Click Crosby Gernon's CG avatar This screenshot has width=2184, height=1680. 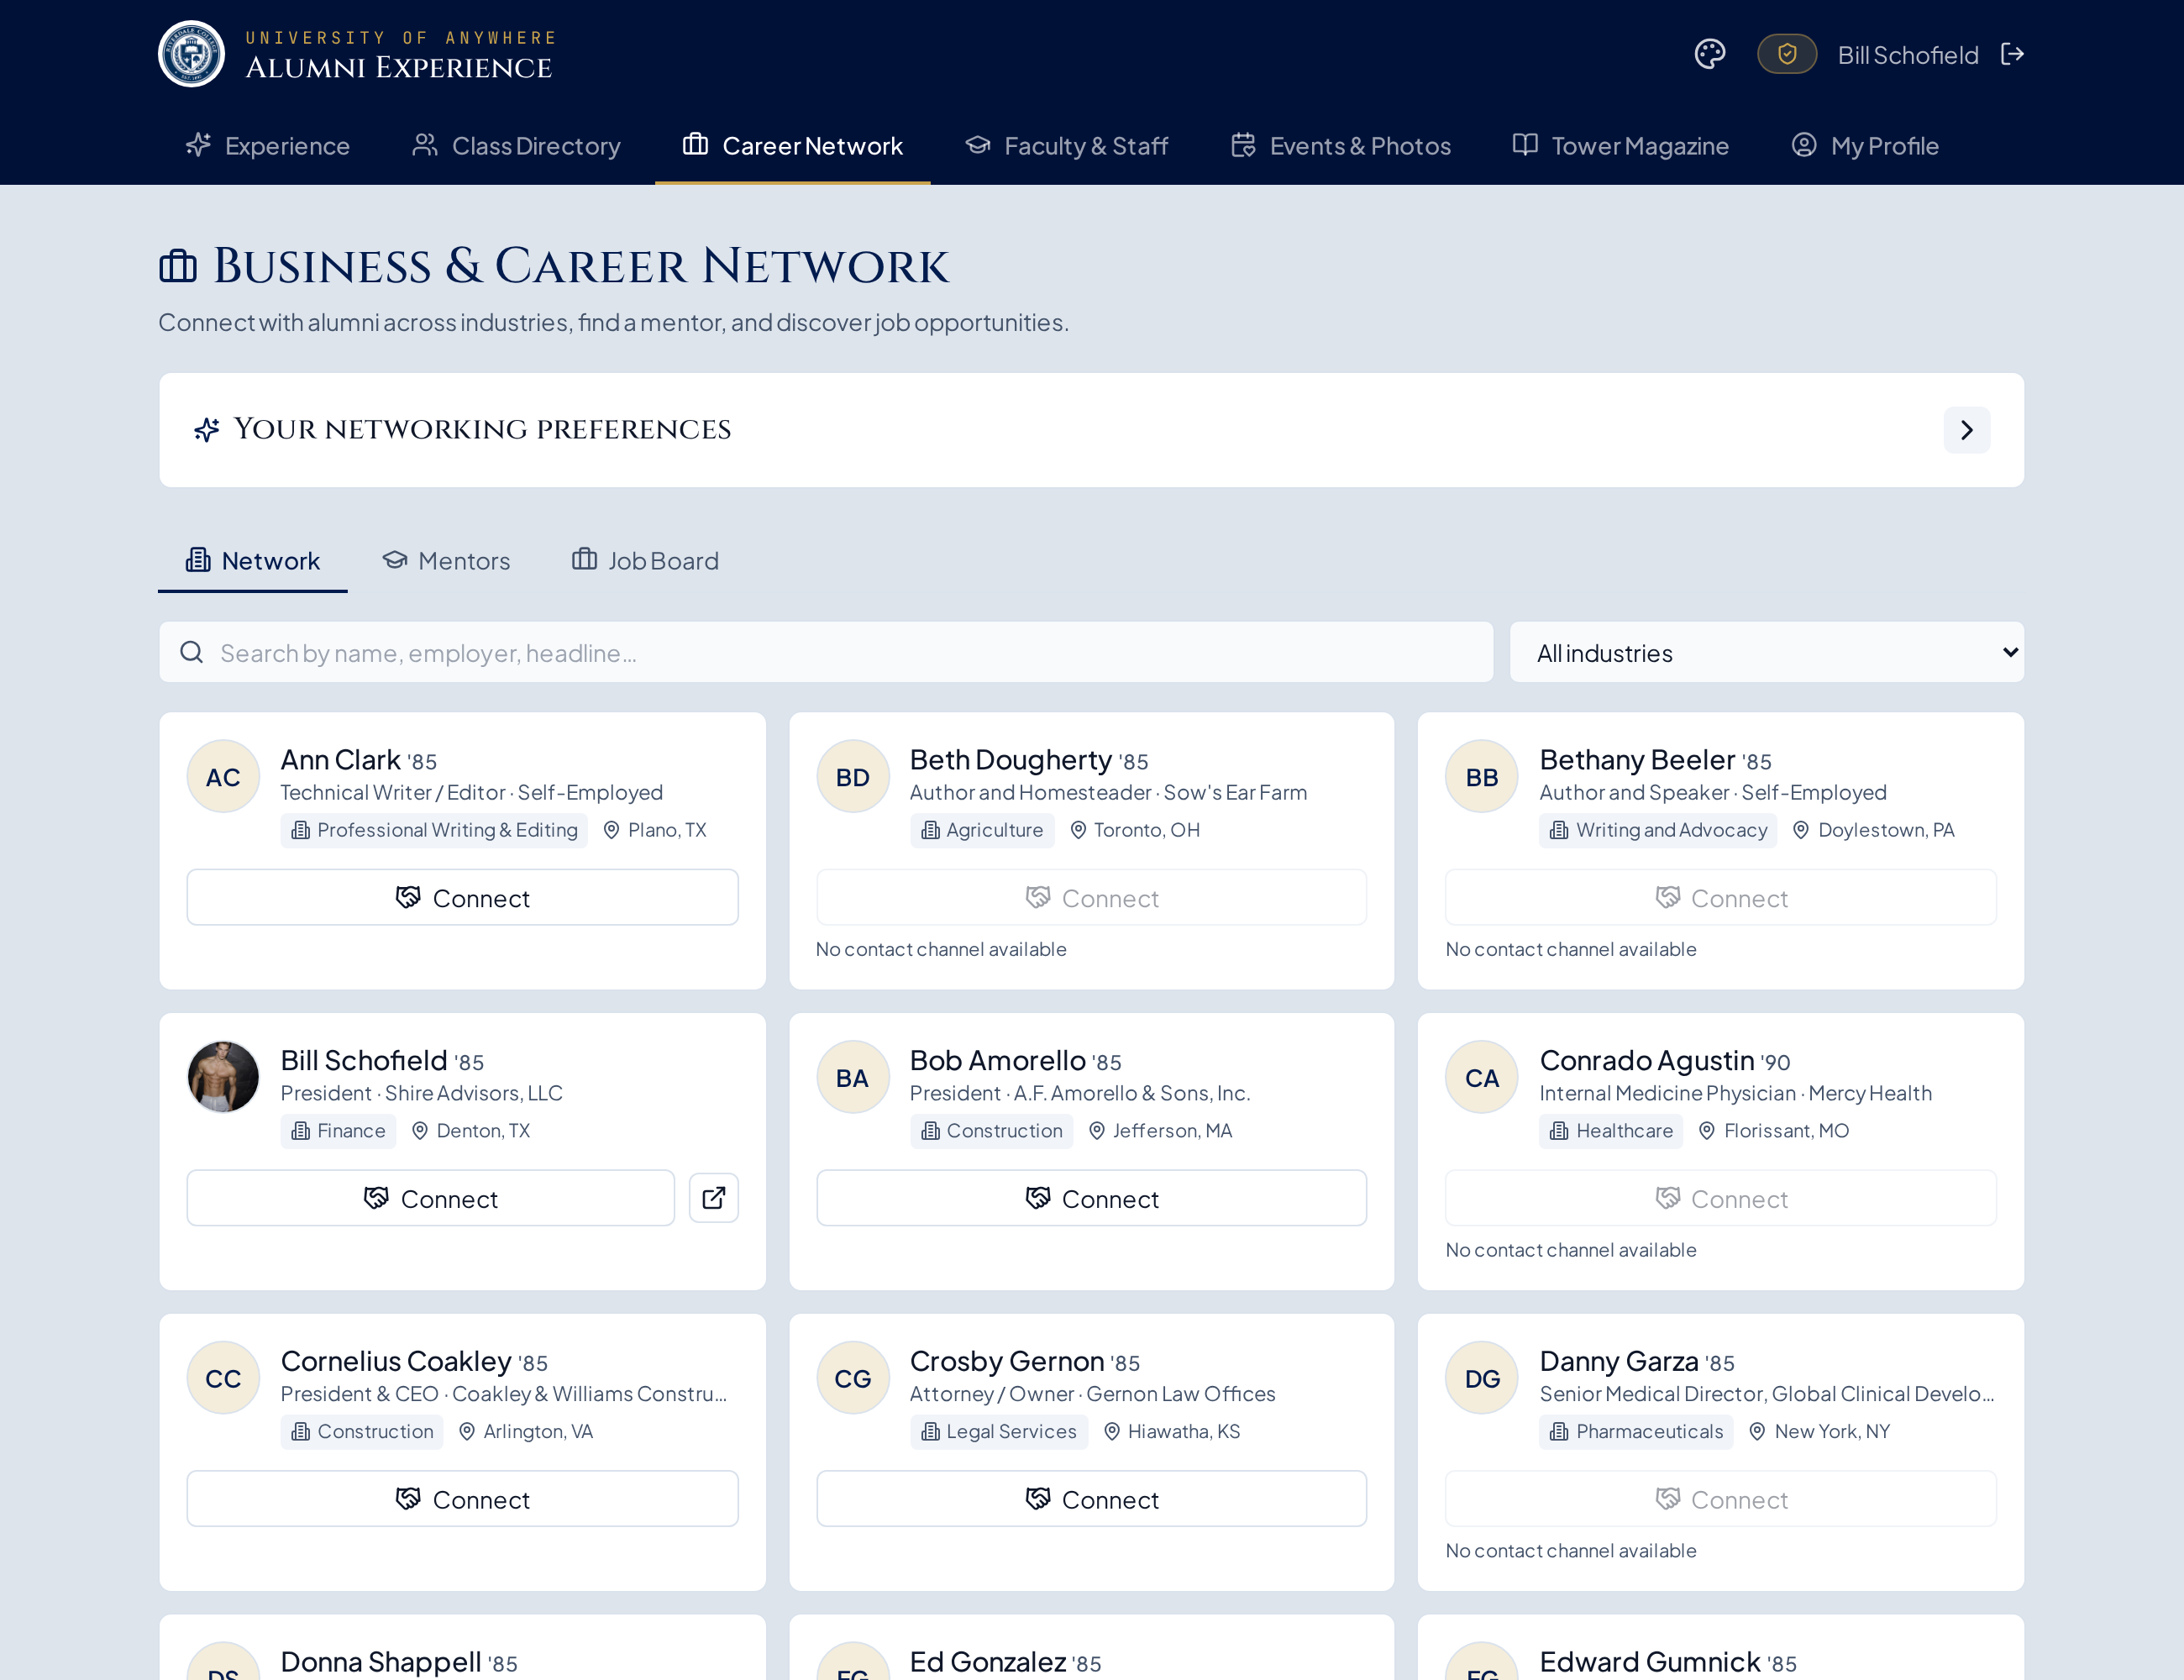point(853,1378)
